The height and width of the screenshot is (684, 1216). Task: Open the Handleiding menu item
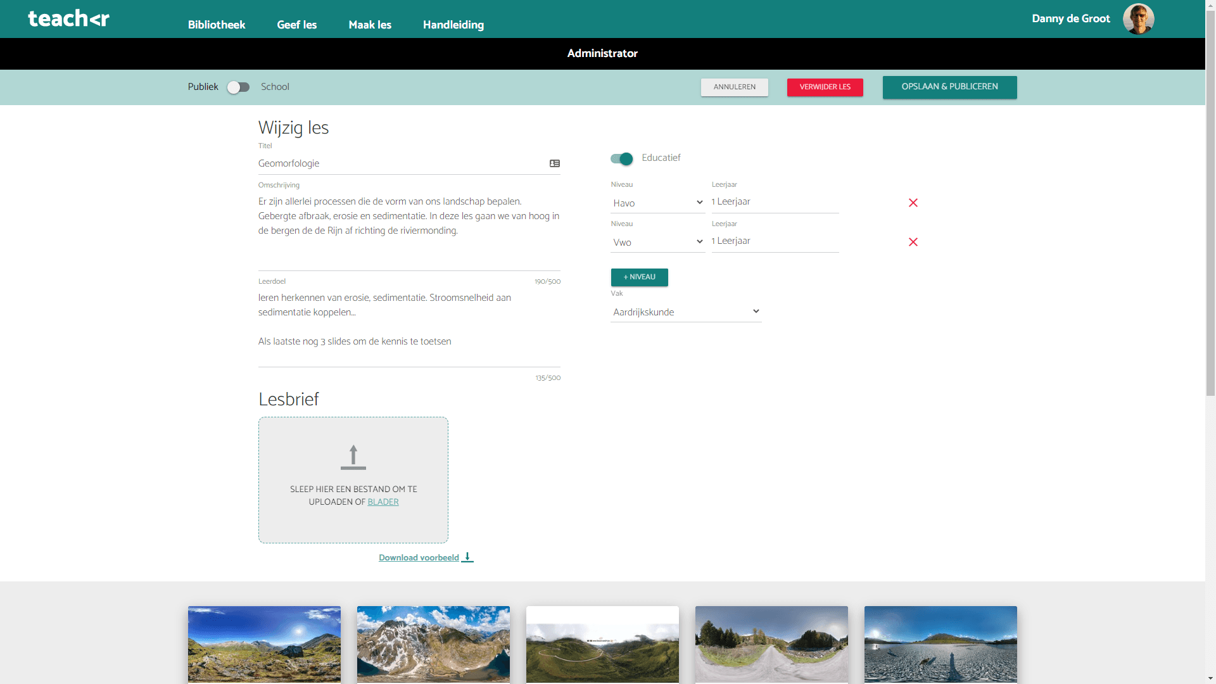[x=453, y=25]
